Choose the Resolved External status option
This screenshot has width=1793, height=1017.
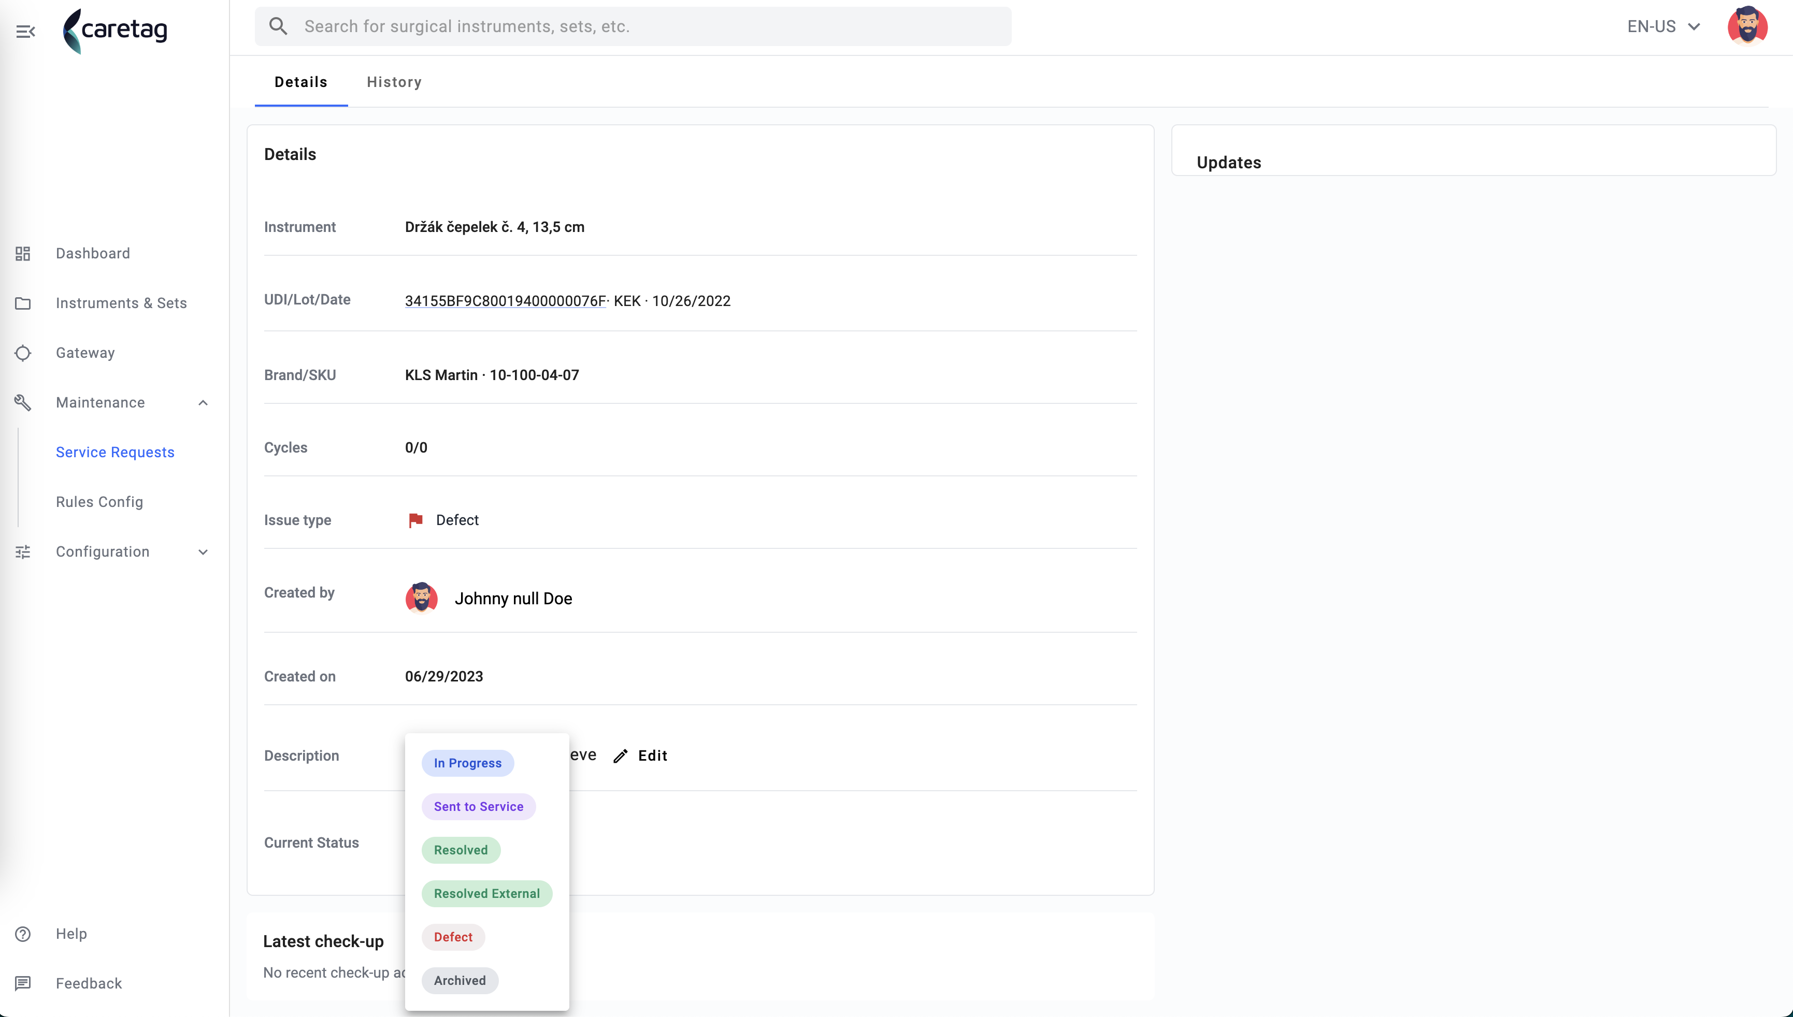click(487, 893)
